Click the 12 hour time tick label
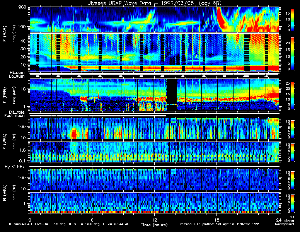 pos(154,220)
